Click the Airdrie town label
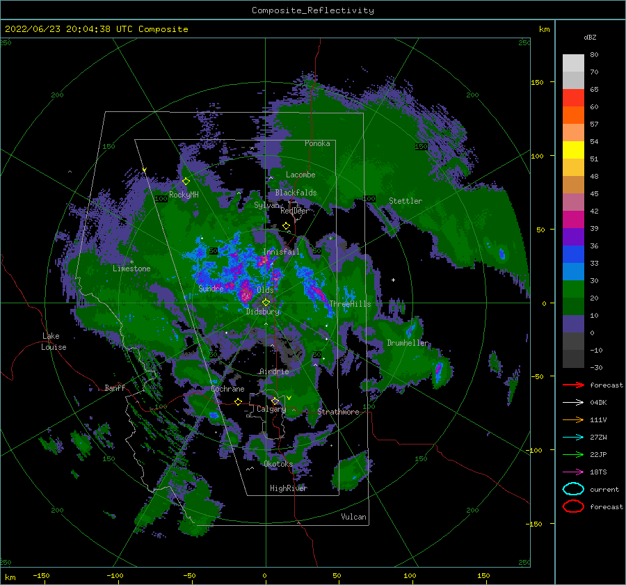Image resolution: width=626 pixels, height=585 pixels. click(x=274, y=371)
